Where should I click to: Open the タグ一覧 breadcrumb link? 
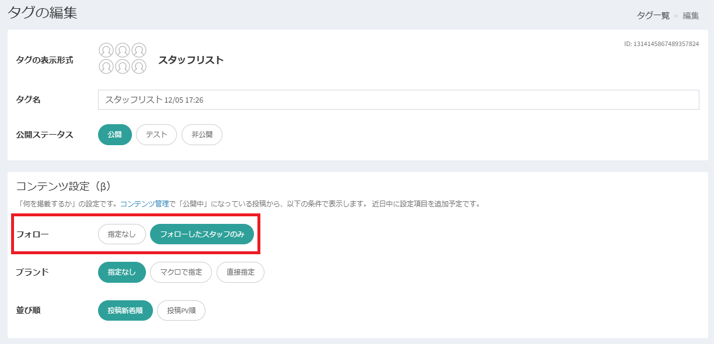tap(653, 16)
